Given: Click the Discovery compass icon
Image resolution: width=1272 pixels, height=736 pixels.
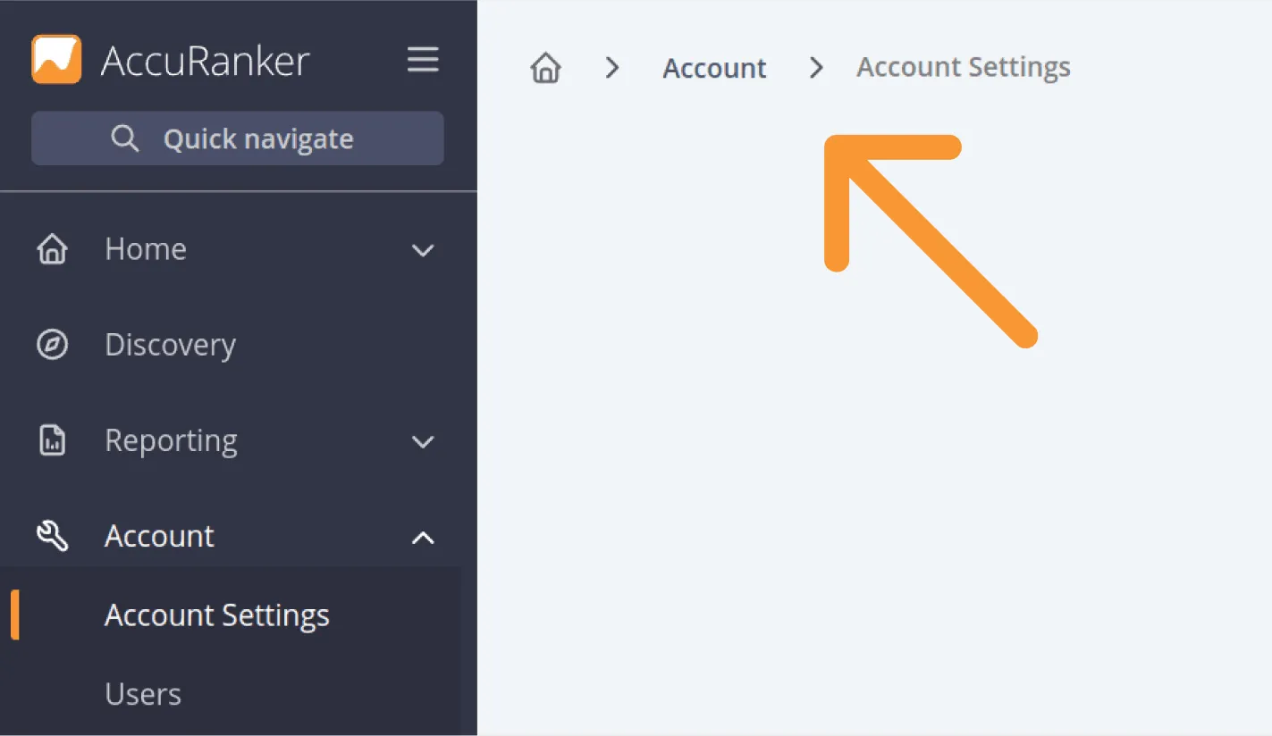Looking at the screenshot, I should (52, 344).
